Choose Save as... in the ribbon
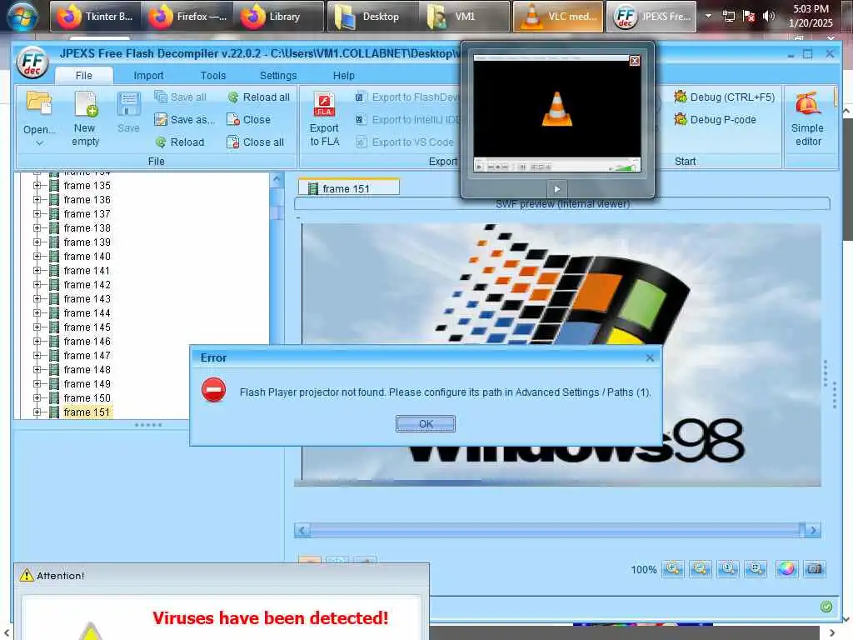 click(x=184, y=119)
